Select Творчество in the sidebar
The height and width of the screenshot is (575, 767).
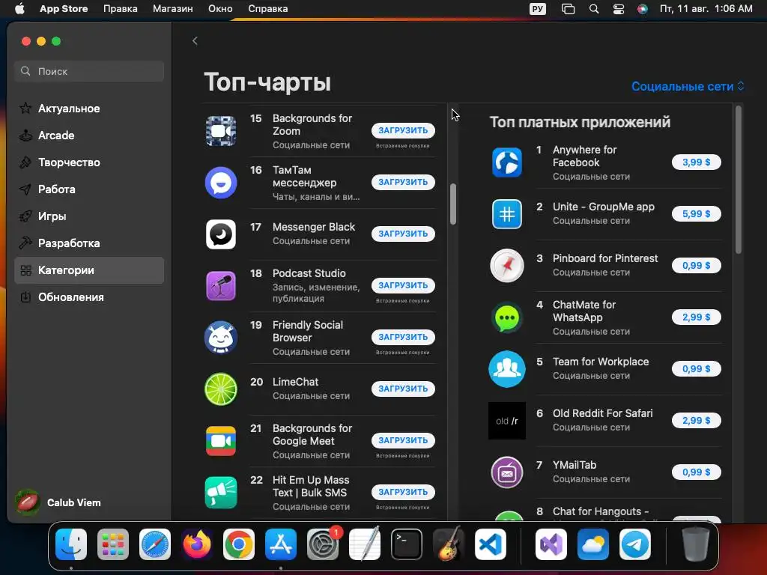click(x=89, y=162)
